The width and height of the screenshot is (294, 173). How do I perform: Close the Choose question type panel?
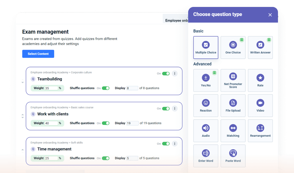click(270, 15)
